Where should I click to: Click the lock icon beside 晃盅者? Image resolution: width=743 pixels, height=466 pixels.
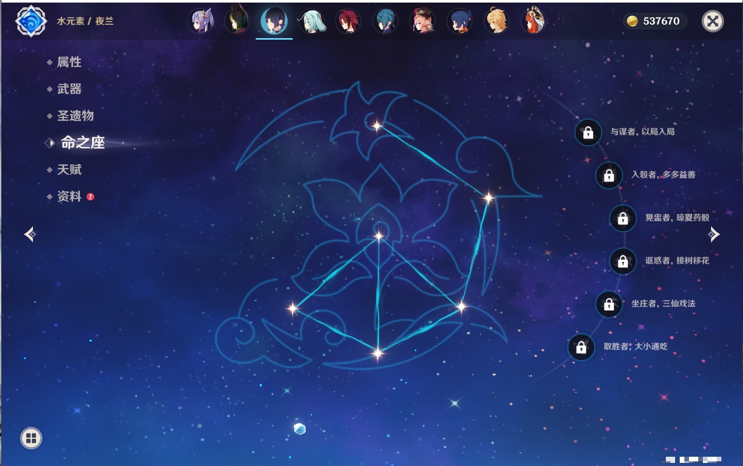tap(623, 218)
